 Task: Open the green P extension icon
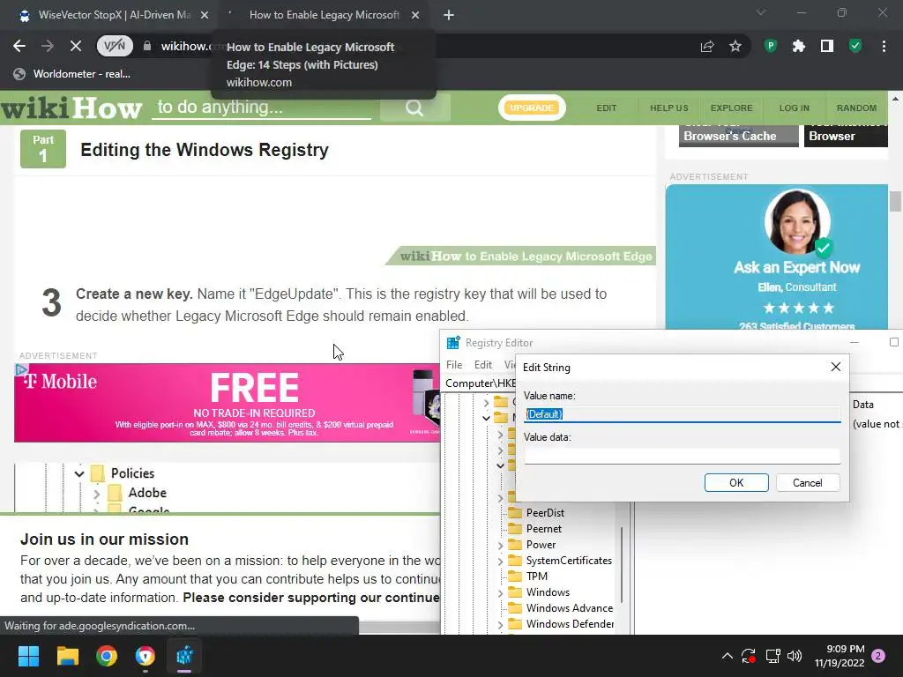(771, 46)
